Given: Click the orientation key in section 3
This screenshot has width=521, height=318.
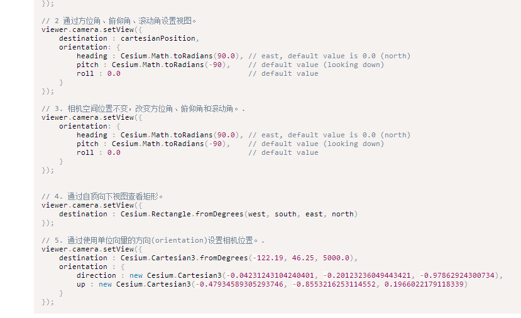Looking at the screenshot, I should pyautogui.click(x=83, y=126).
